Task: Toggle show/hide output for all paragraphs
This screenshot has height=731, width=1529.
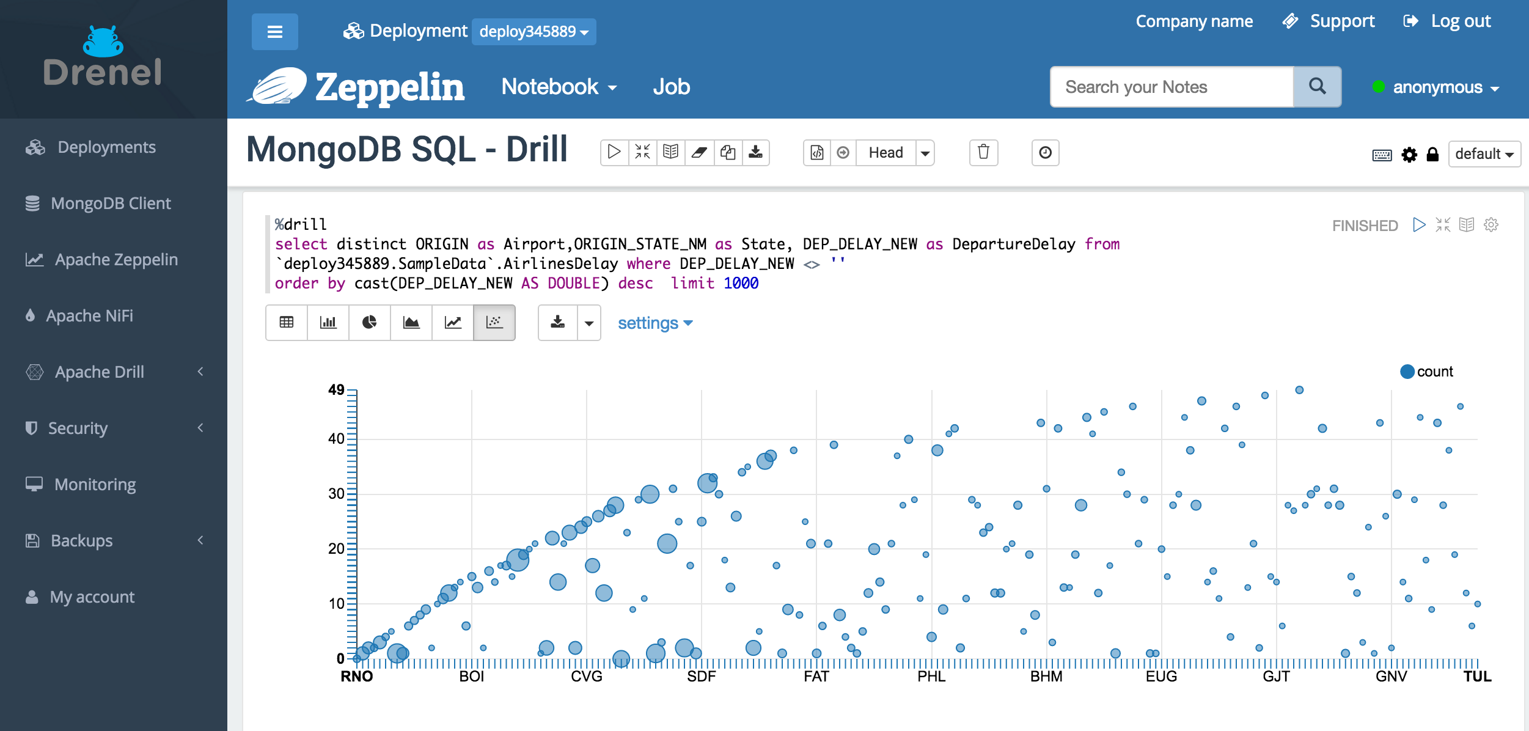Action: coord(670,152)
